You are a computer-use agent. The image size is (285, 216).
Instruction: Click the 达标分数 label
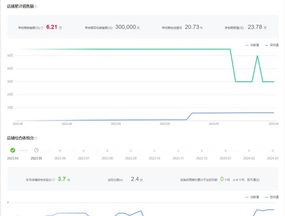pyautogui.click(x=115, y=180)
